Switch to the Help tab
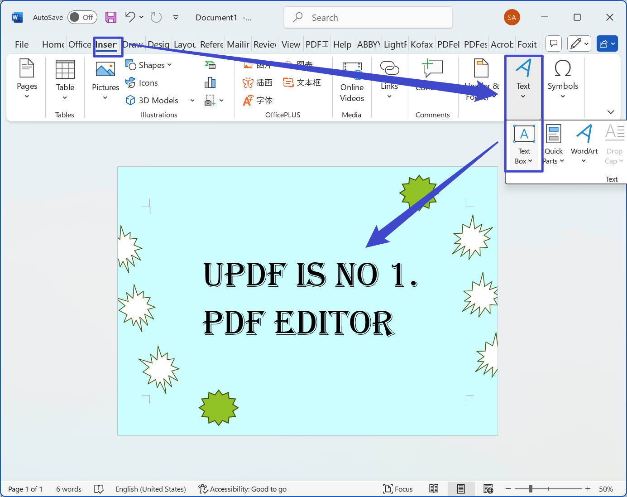 [x=342, y=44]
